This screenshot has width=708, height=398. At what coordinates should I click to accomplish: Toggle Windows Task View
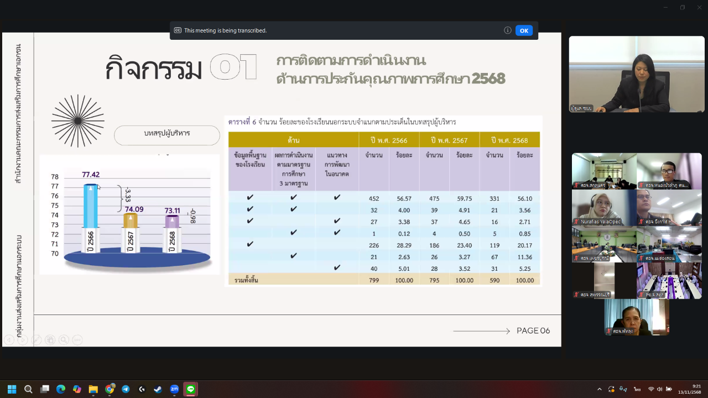(45, 389)
